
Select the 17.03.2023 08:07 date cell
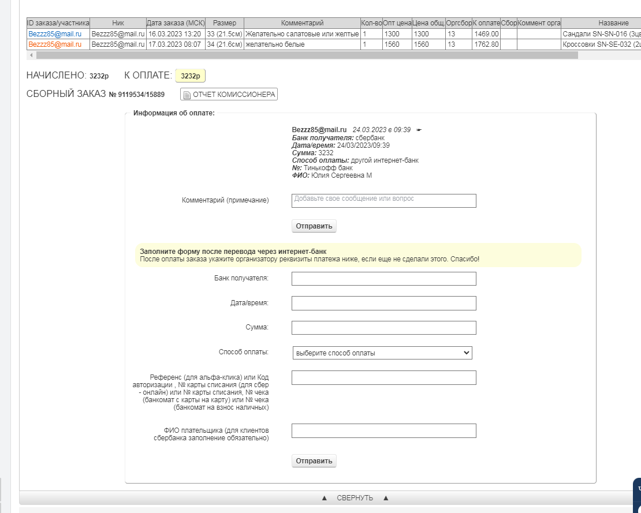click(176, 44)
